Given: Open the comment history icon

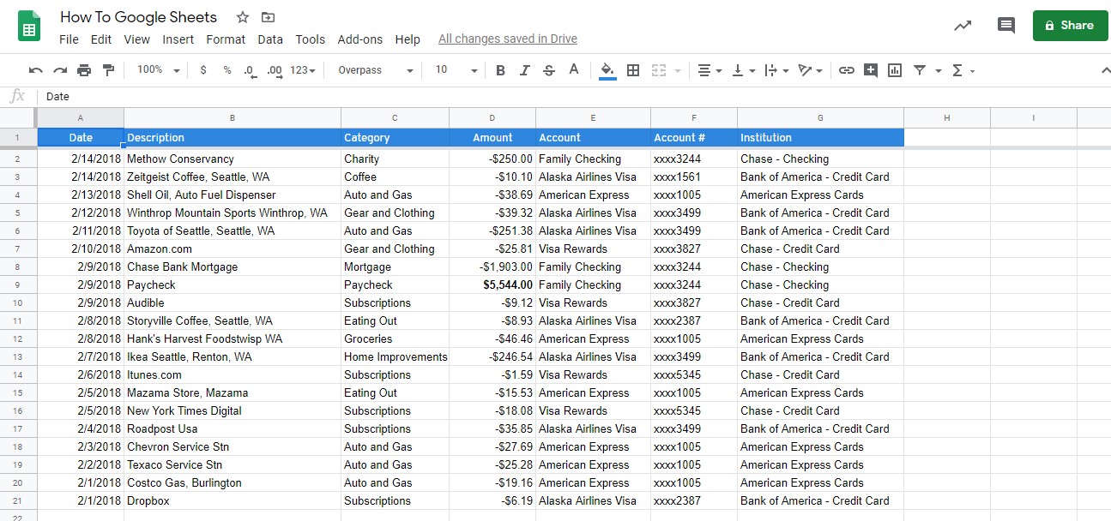Looking at the screenshot, I should 1006,26.
